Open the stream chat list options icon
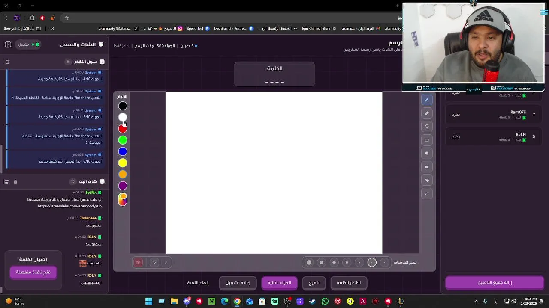This screenshot has height=308, width=549. point(6,182)
